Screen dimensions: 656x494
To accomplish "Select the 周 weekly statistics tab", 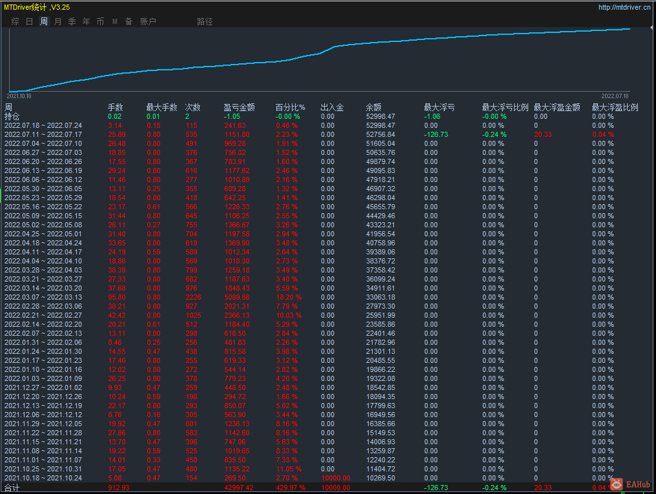I will (x=44, y=21).
